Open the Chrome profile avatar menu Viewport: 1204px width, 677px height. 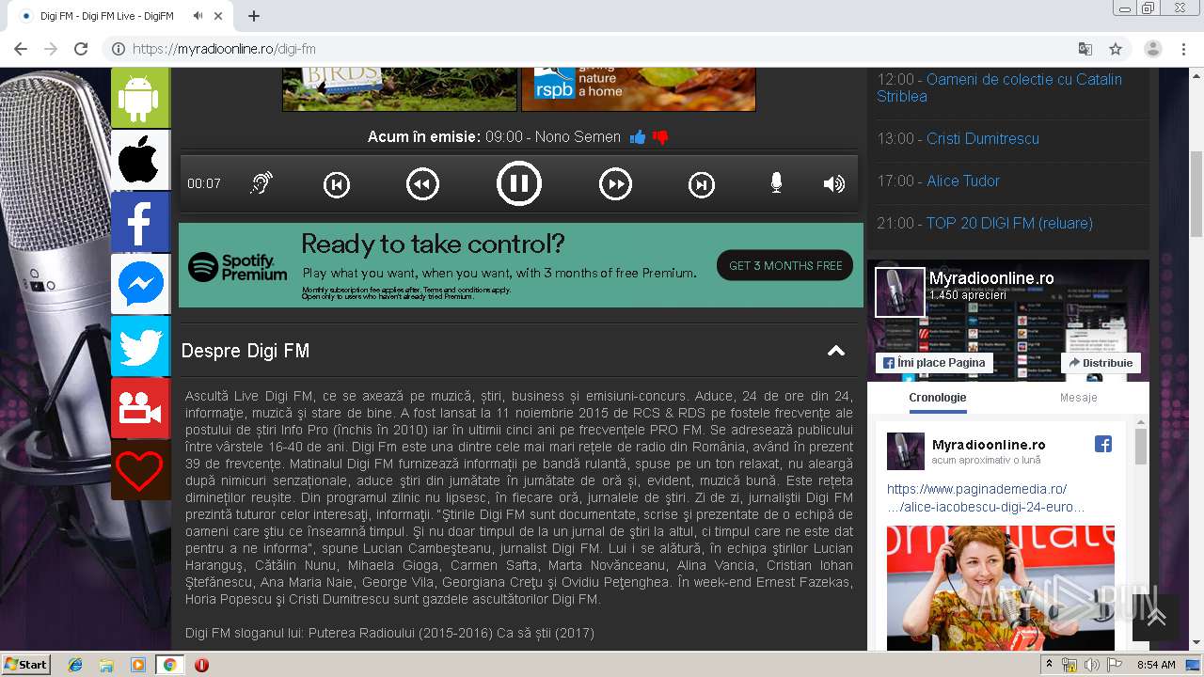(1153, 49)
